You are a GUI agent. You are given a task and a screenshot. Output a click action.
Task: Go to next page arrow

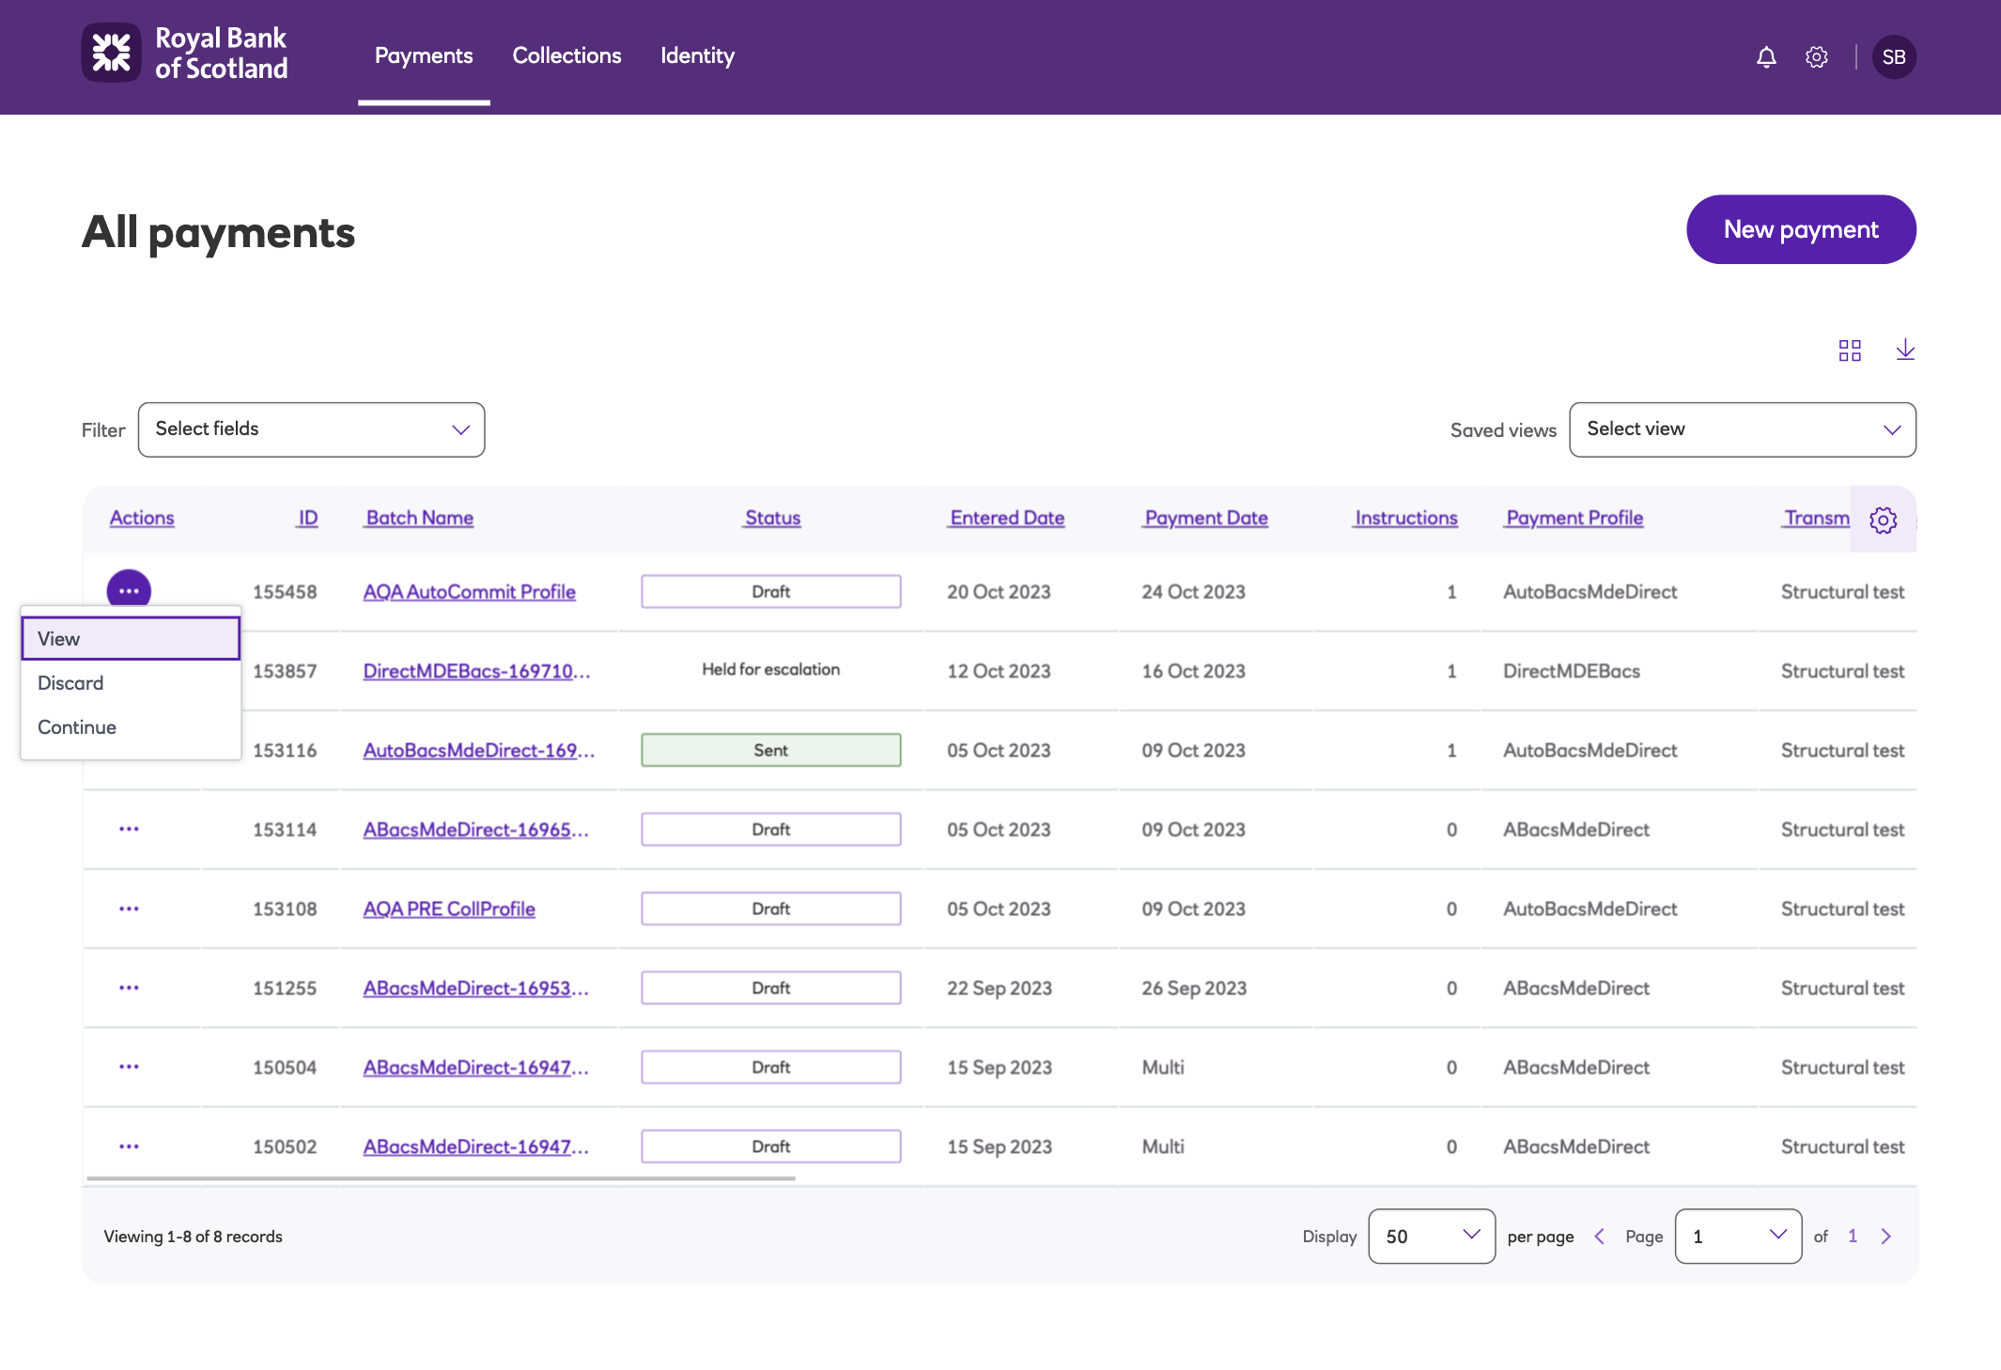[1885, 1237]
